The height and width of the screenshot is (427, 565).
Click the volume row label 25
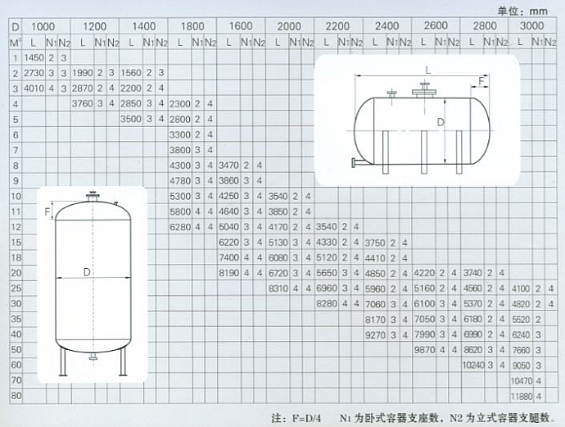pos(16,288)
